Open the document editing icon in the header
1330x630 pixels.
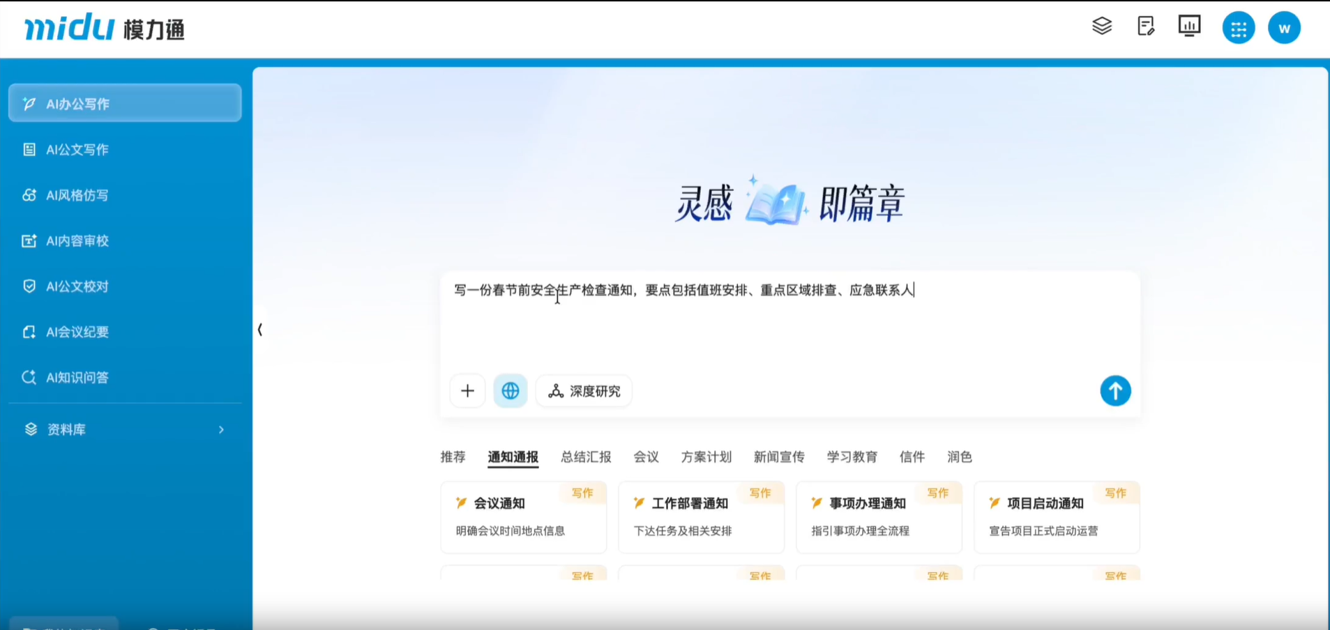coord(1146,26)
